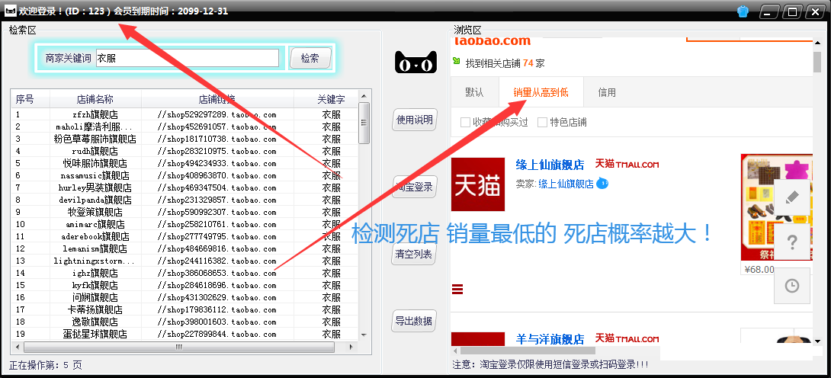Image resolution: width=831 pixels, height=378 pixels.
Task: Click the question mark help floating icon
Action: (x=792, y=242)
